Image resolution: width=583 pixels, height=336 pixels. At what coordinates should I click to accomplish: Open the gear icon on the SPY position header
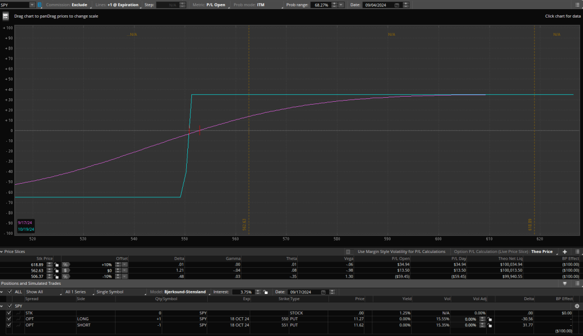click(x=577, y=306)
